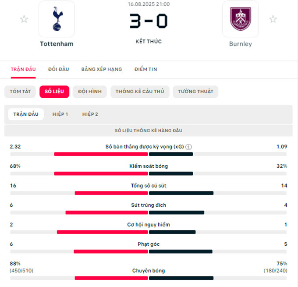298x287 pixels.
Task: Click the Burnley team name link
Action: pos(241,44)
